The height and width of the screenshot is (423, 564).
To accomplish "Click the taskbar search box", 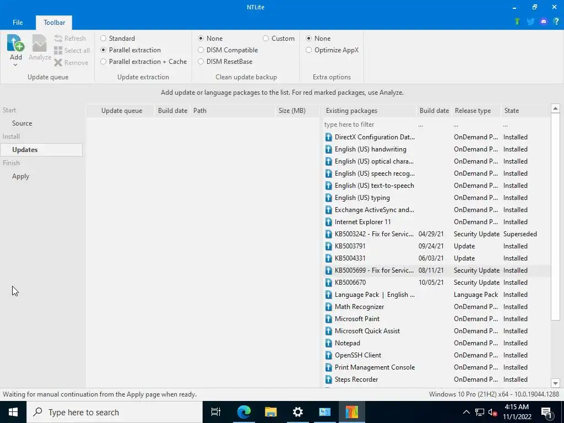I will coord(115,412).
